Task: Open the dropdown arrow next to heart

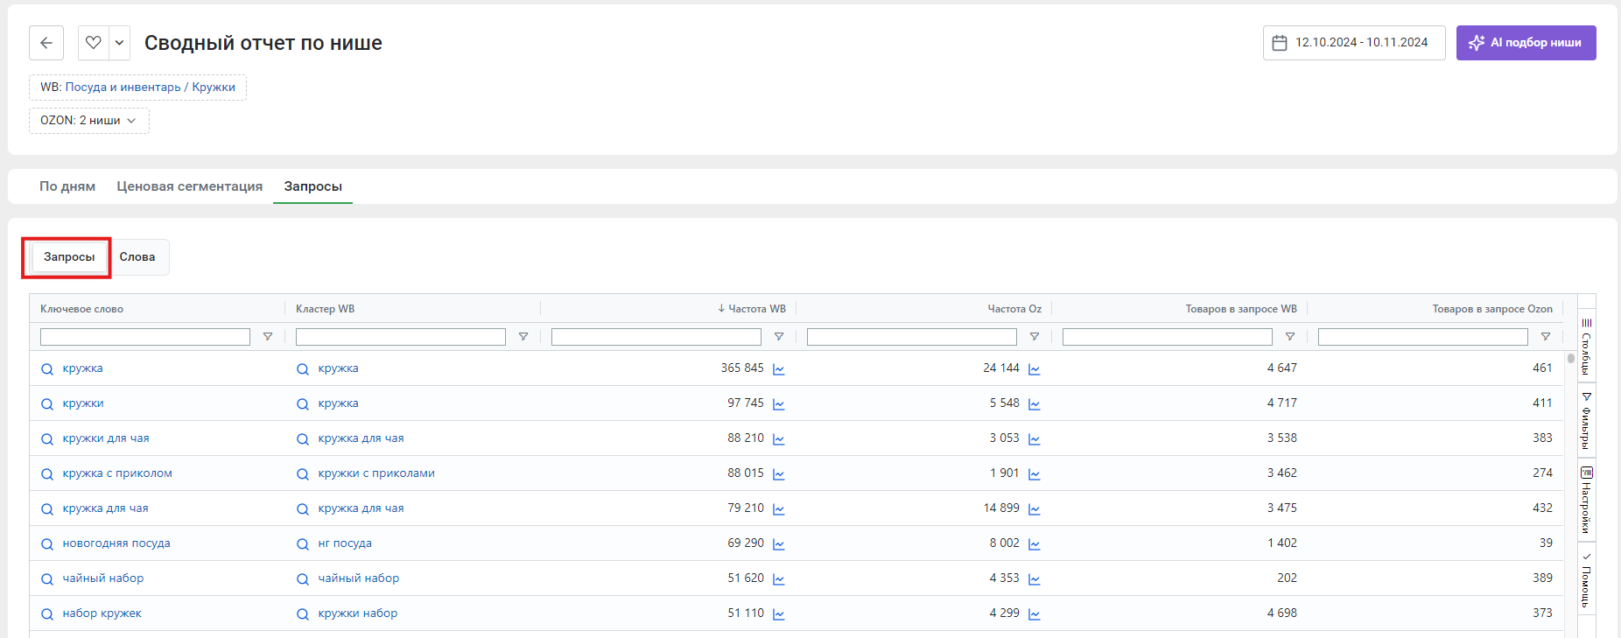Action: (x=120, y=43)
